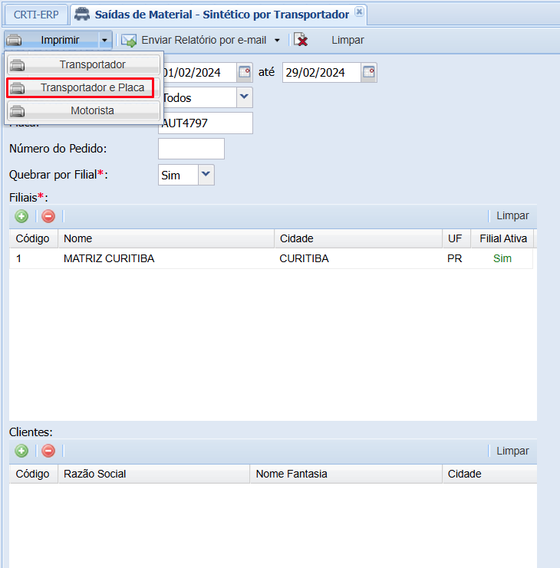
Task: Click the e-mail envelope icon
Action: point(129,40)
